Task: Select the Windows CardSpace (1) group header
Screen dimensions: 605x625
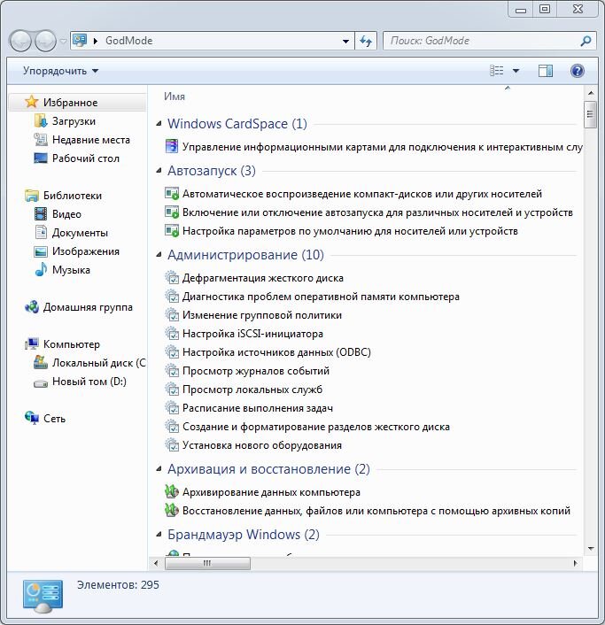Action: pos(237,124)
